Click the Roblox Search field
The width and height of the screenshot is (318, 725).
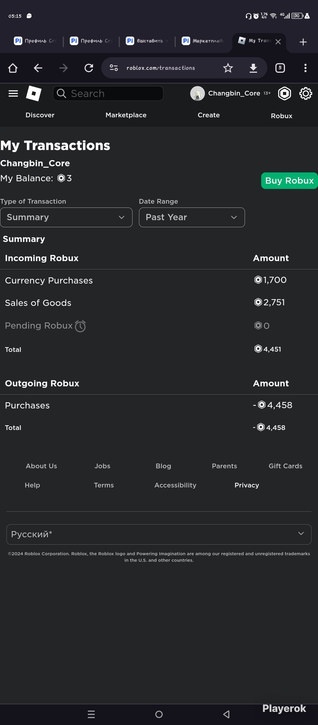(x=108, y=94)
